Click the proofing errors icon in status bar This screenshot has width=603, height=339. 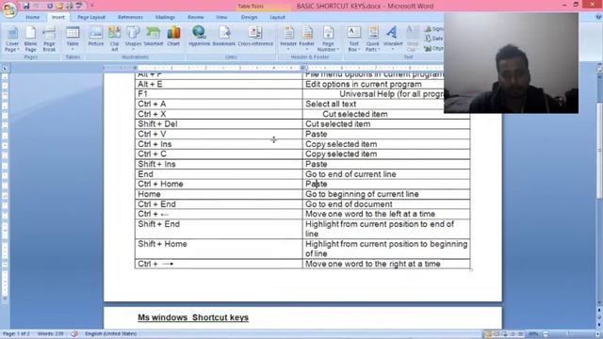(x=74, y=334)
